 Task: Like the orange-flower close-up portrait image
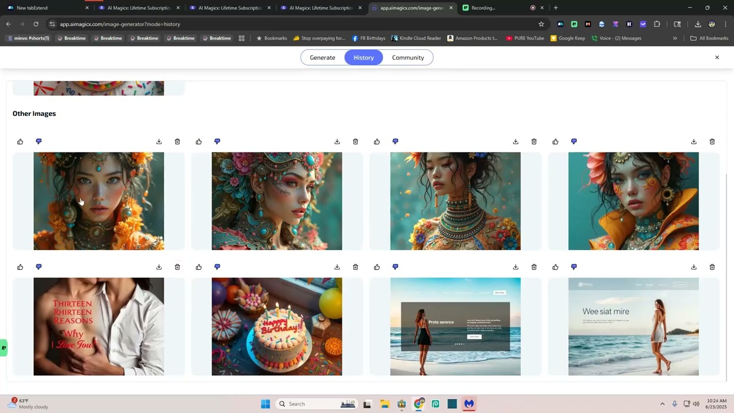[20, 142]
